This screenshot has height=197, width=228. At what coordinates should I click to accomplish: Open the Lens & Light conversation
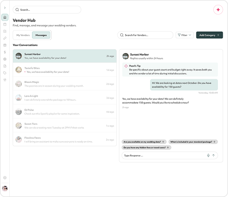65,98
